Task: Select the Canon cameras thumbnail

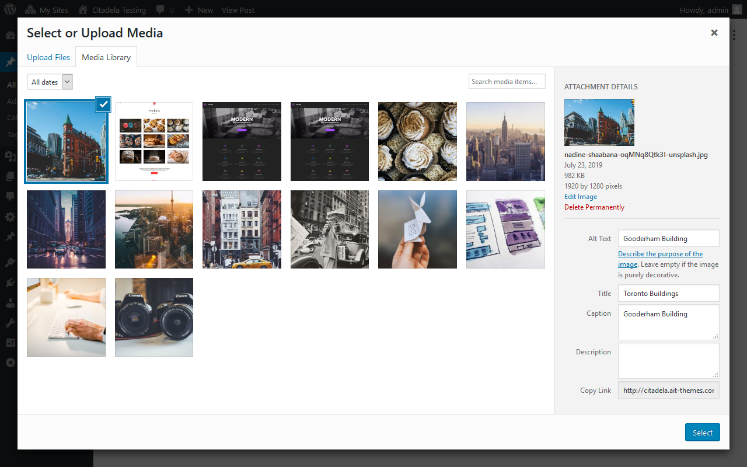Action: [154, 317]
